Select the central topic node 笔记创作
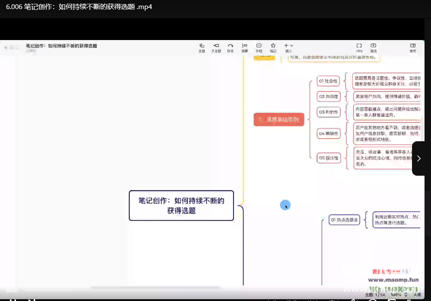431x301 pixels. point(181,206)
